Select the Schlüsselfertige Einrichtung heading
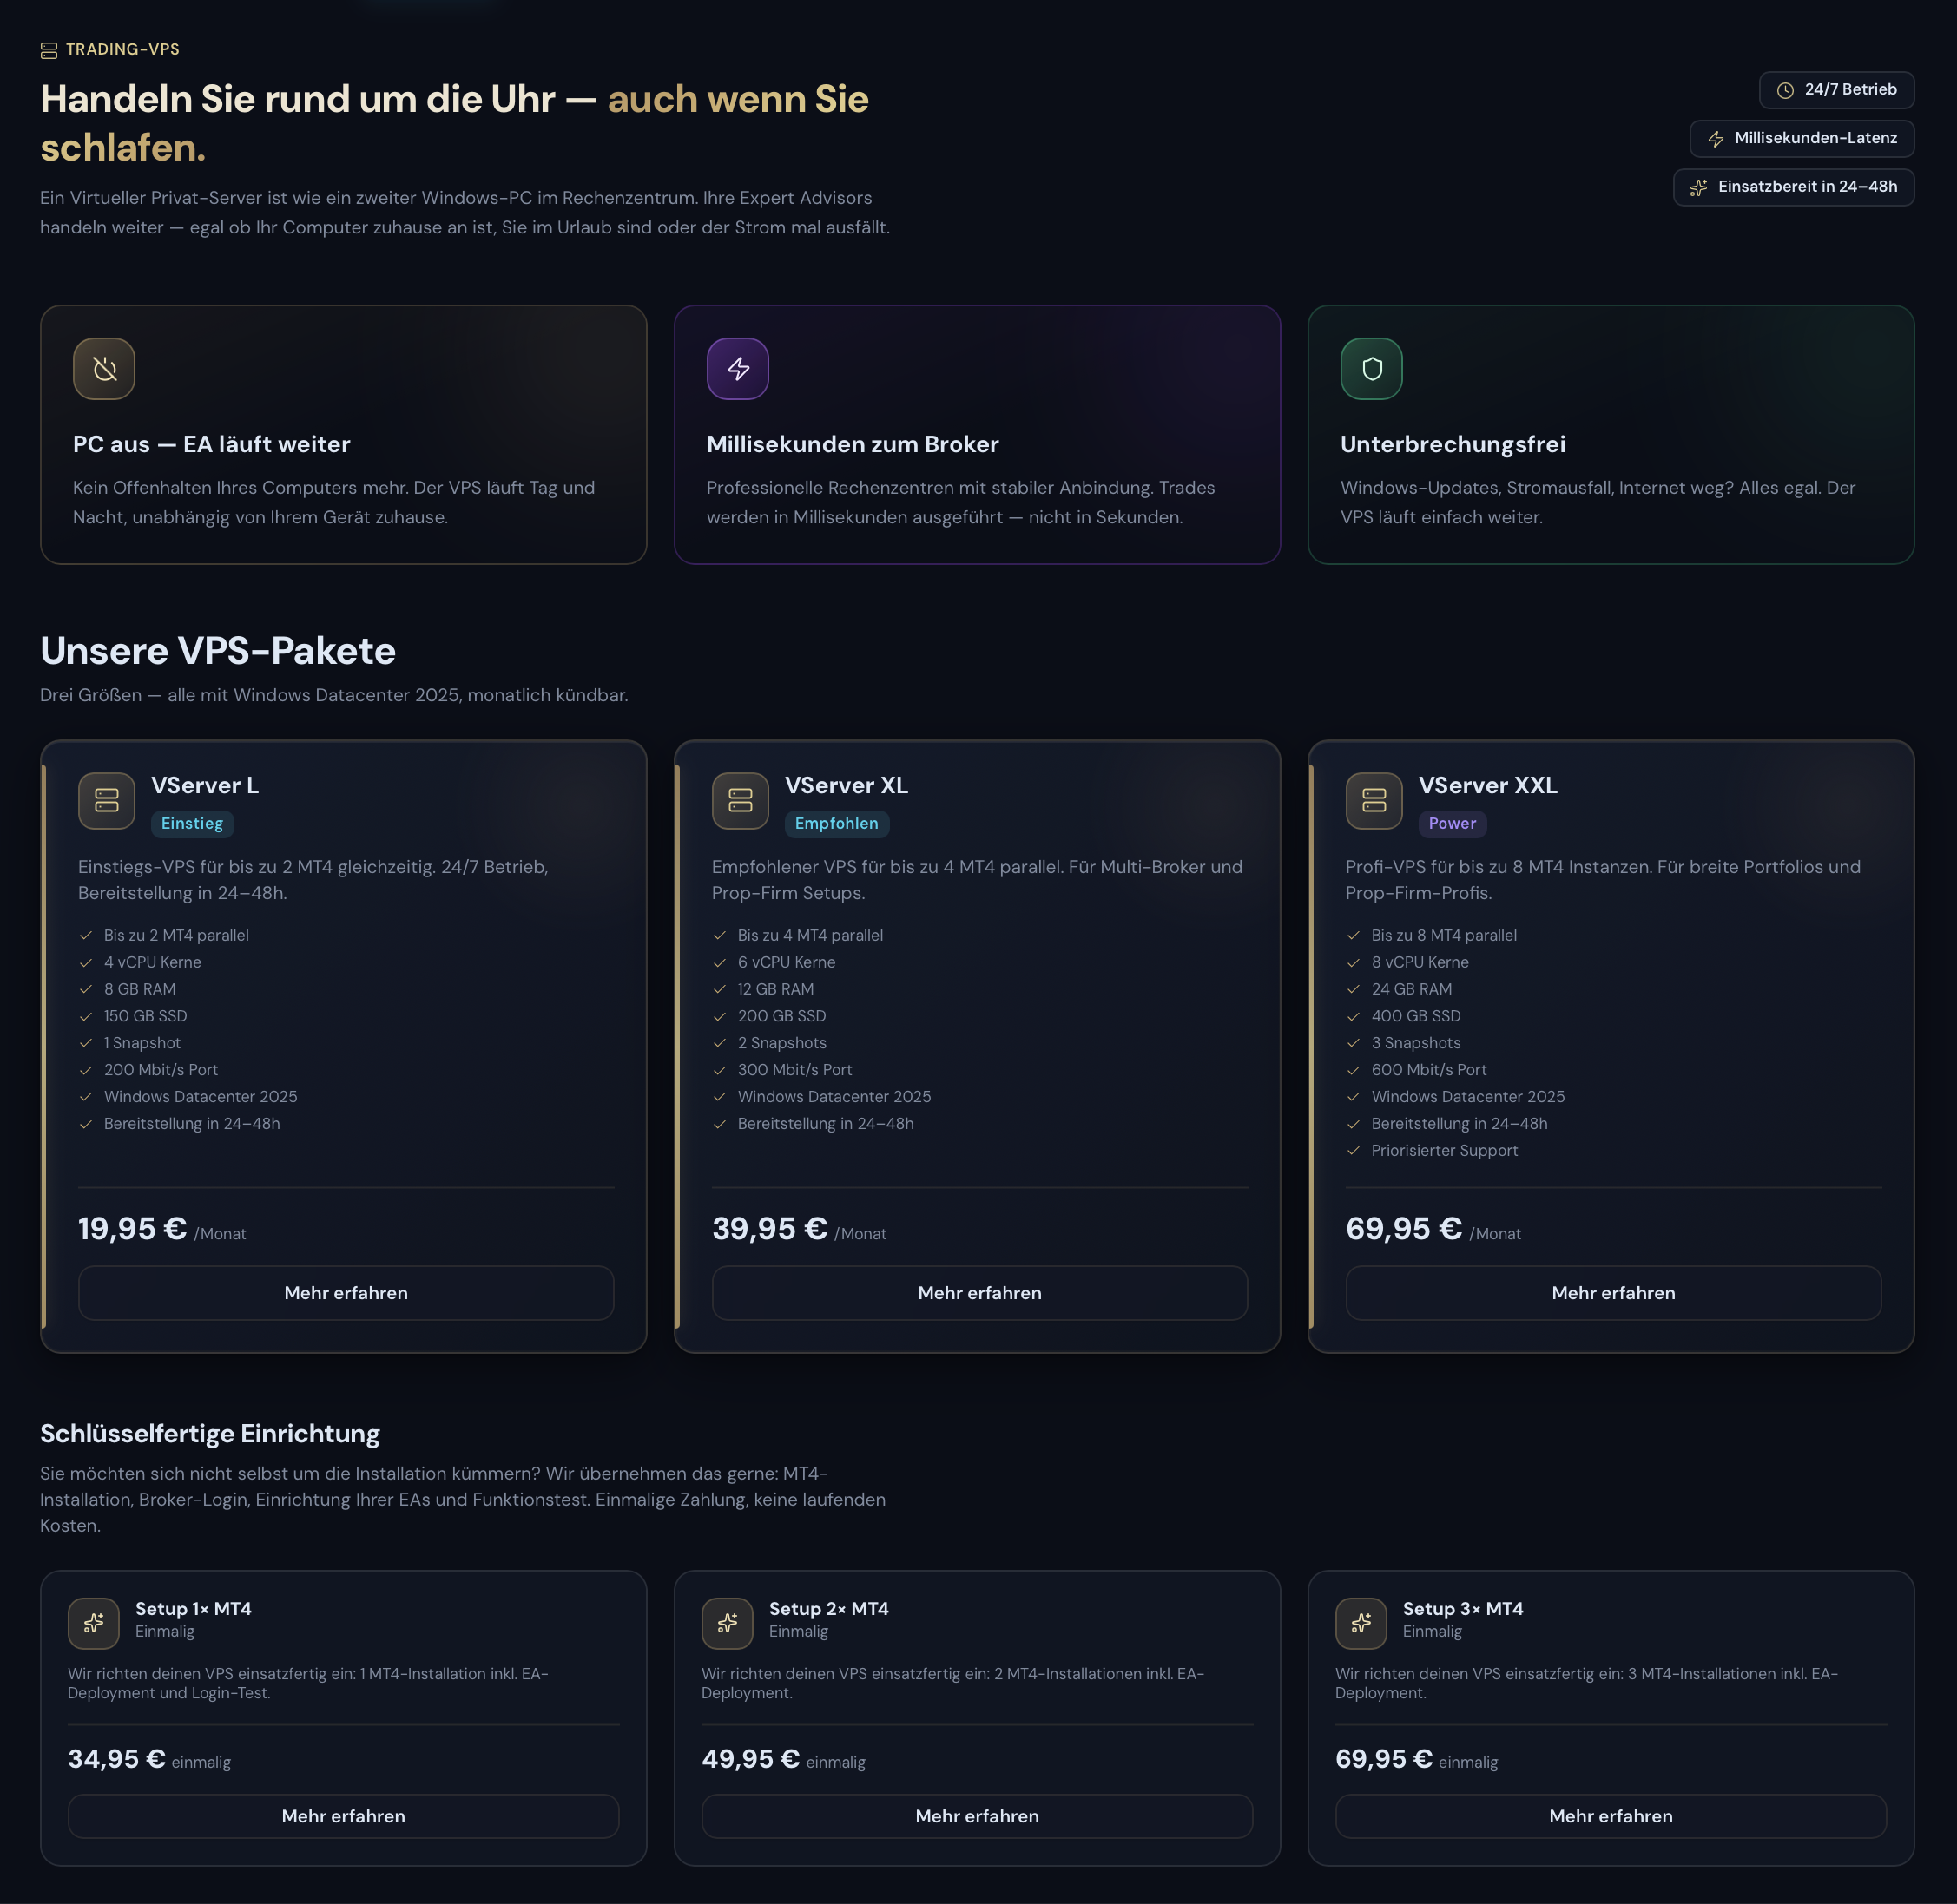Screen dimensions: 1957x1904 [209, 1432]
